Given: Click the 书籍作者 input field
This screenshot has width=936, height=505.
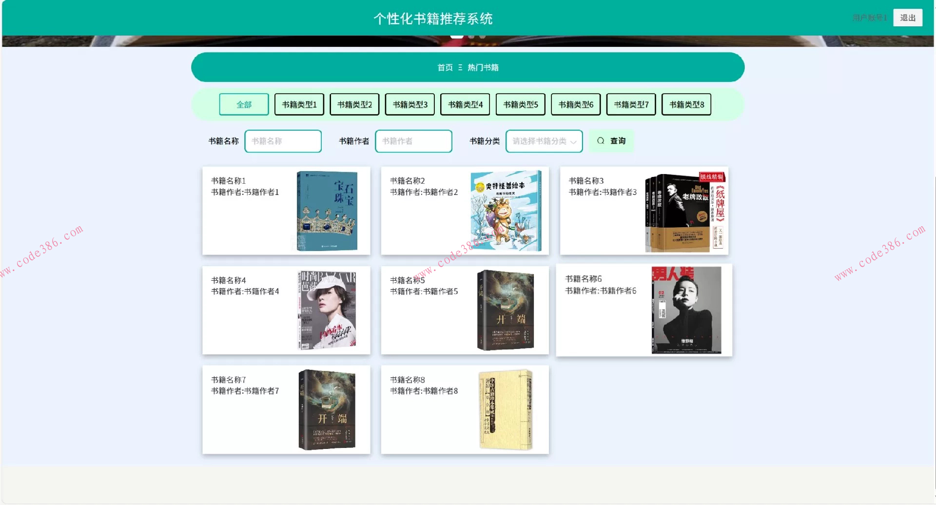Looking at the screenshot, I should pyautogui.click(x=413, y=141).
